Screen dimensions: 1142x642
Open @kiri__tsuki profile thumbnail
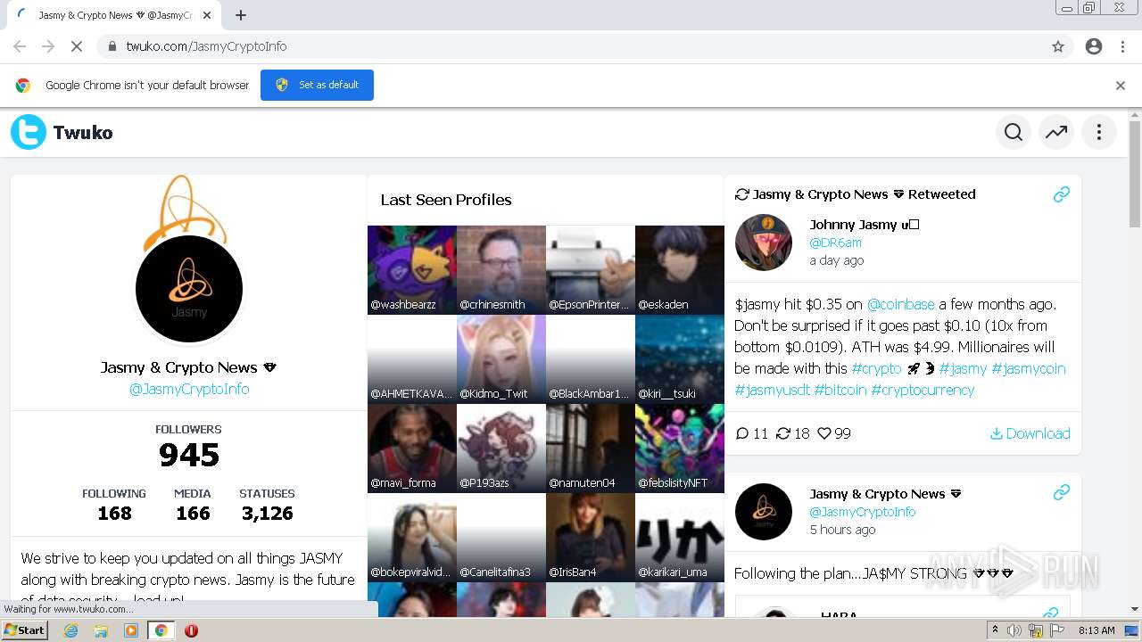point(680,359)
